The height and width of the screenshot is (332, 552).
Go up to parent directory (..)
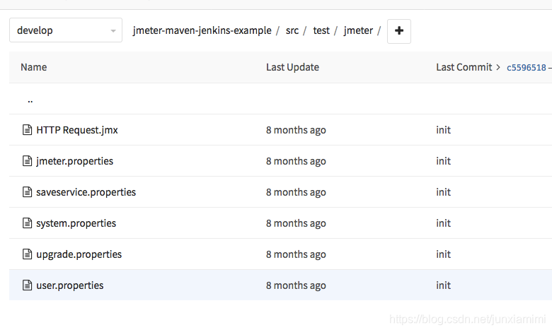click(30, 100)
